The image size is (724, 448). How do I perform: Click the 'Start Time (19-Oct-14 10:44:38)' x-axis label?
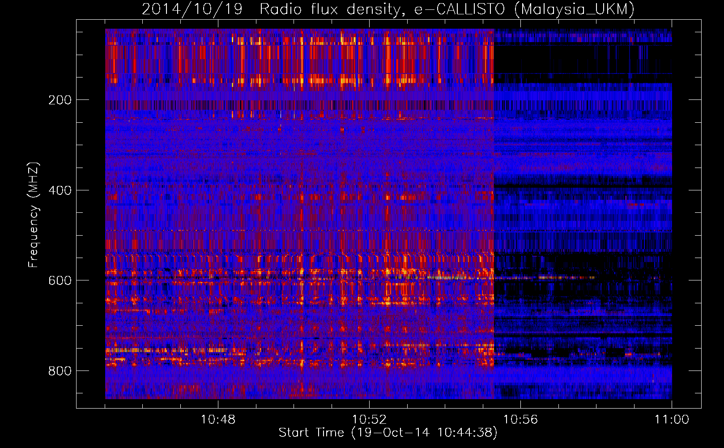pos(388,433)
